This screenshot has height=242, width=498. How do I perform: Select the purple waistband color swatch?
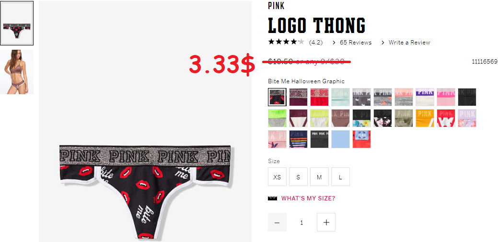point(425,97)
